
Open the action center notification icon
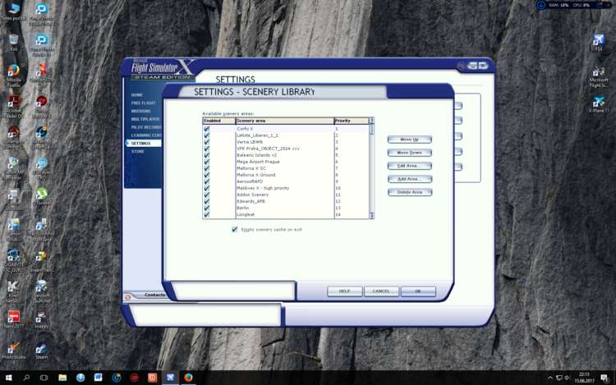[x=605, y=378]
